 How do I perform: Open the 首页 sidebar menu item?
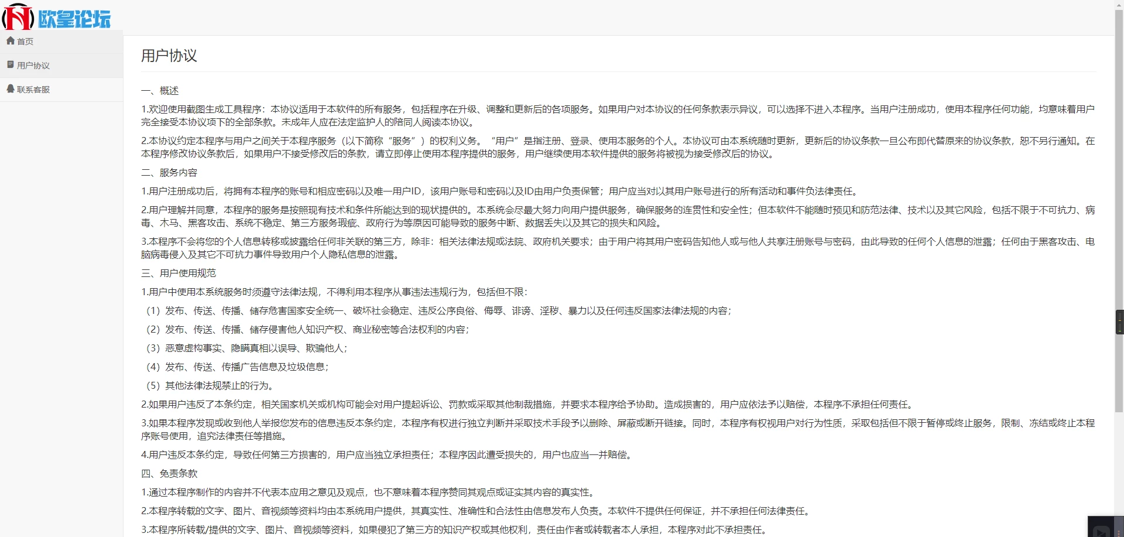(25, 42)
